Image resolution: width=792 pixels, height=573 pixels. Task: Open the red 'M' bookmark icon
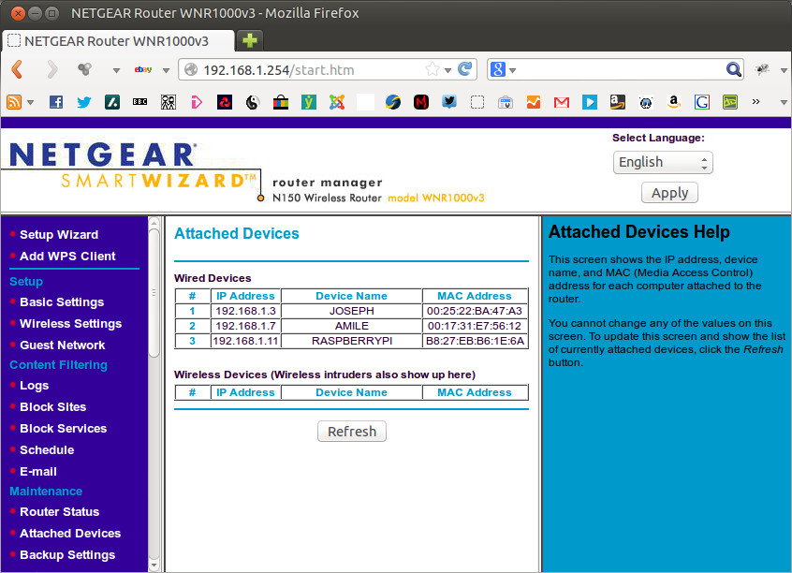coord(420,102)
